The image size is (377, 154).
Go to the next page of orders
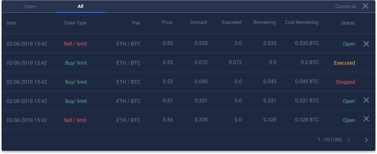pos(366,140)
